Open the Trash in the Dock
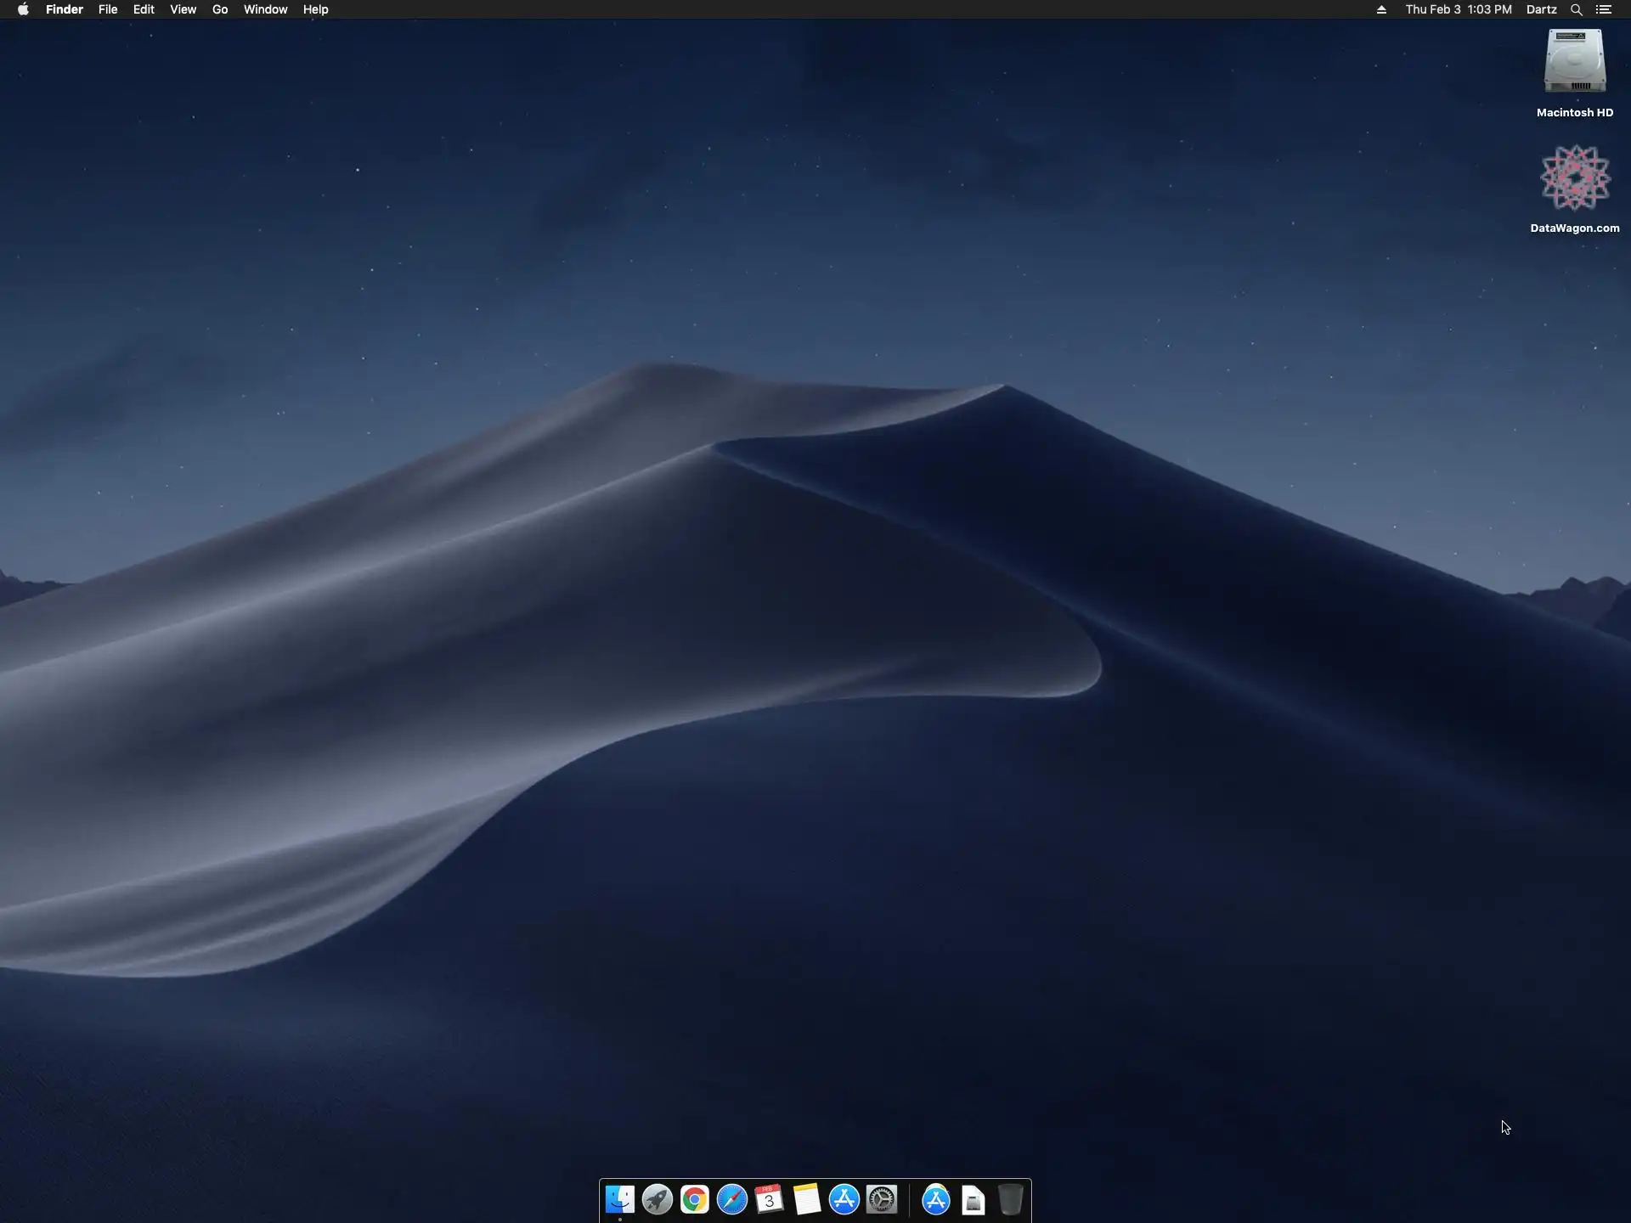 (x=1010, y=1199)
